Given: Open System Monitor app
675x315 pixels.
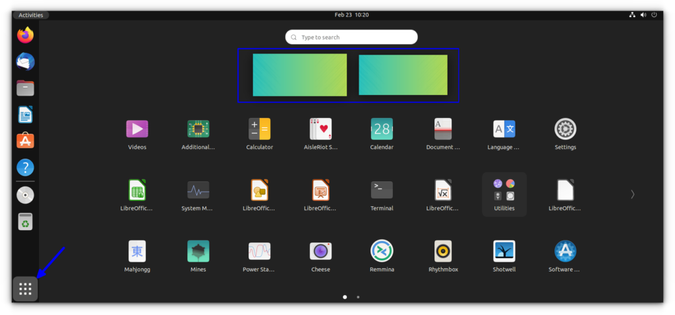Looking at the screenshot, I should (198, 190).
